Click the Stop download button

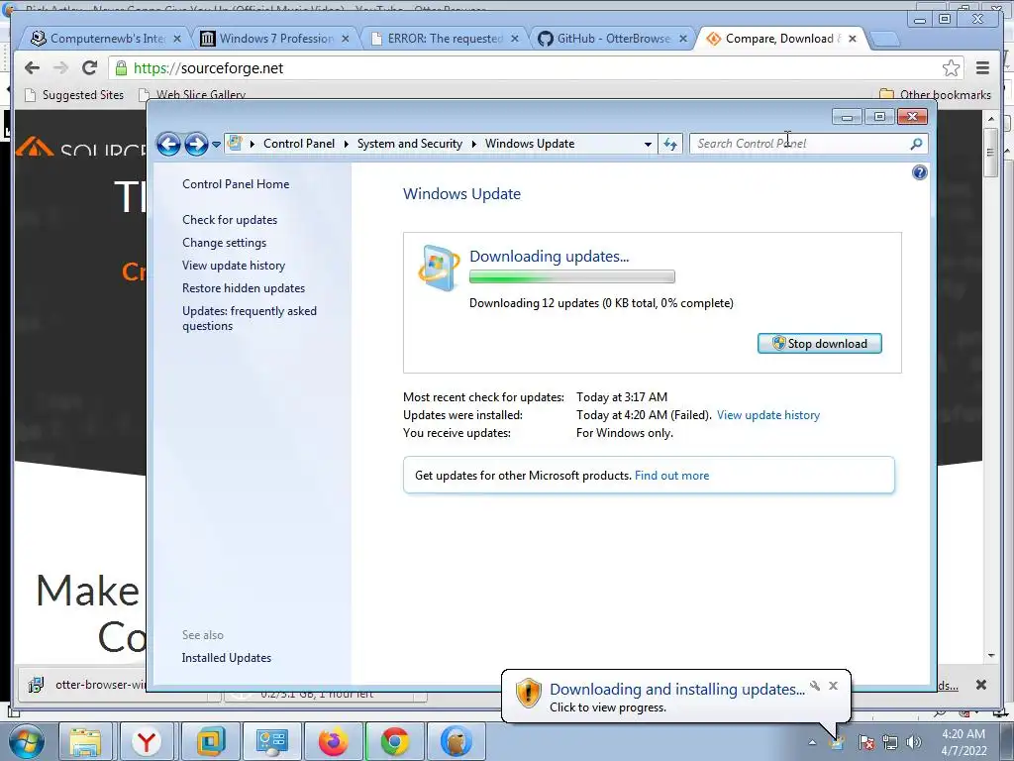819,344
